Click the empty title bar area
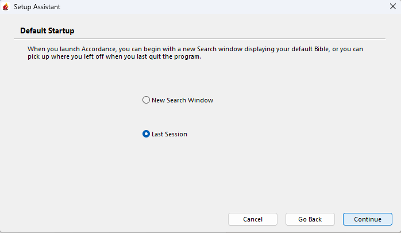The width and height of the screenshot is (401, 233). coord(218,7)
